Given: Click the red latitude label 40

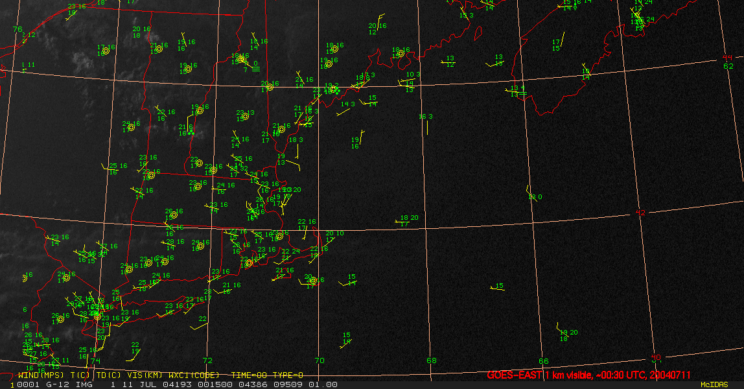Looking at the screenshot, I should click(656, 357).
